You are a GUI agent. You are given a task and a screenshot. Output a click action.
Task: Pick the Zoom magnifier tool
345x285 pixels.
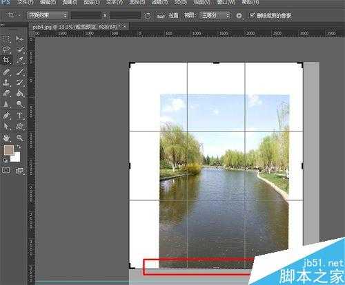(x=20, y=138)
